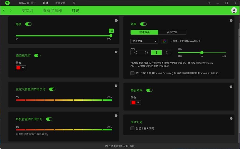Click the Razer logo icon
The image size is (240, 149).
coord(7,3)
